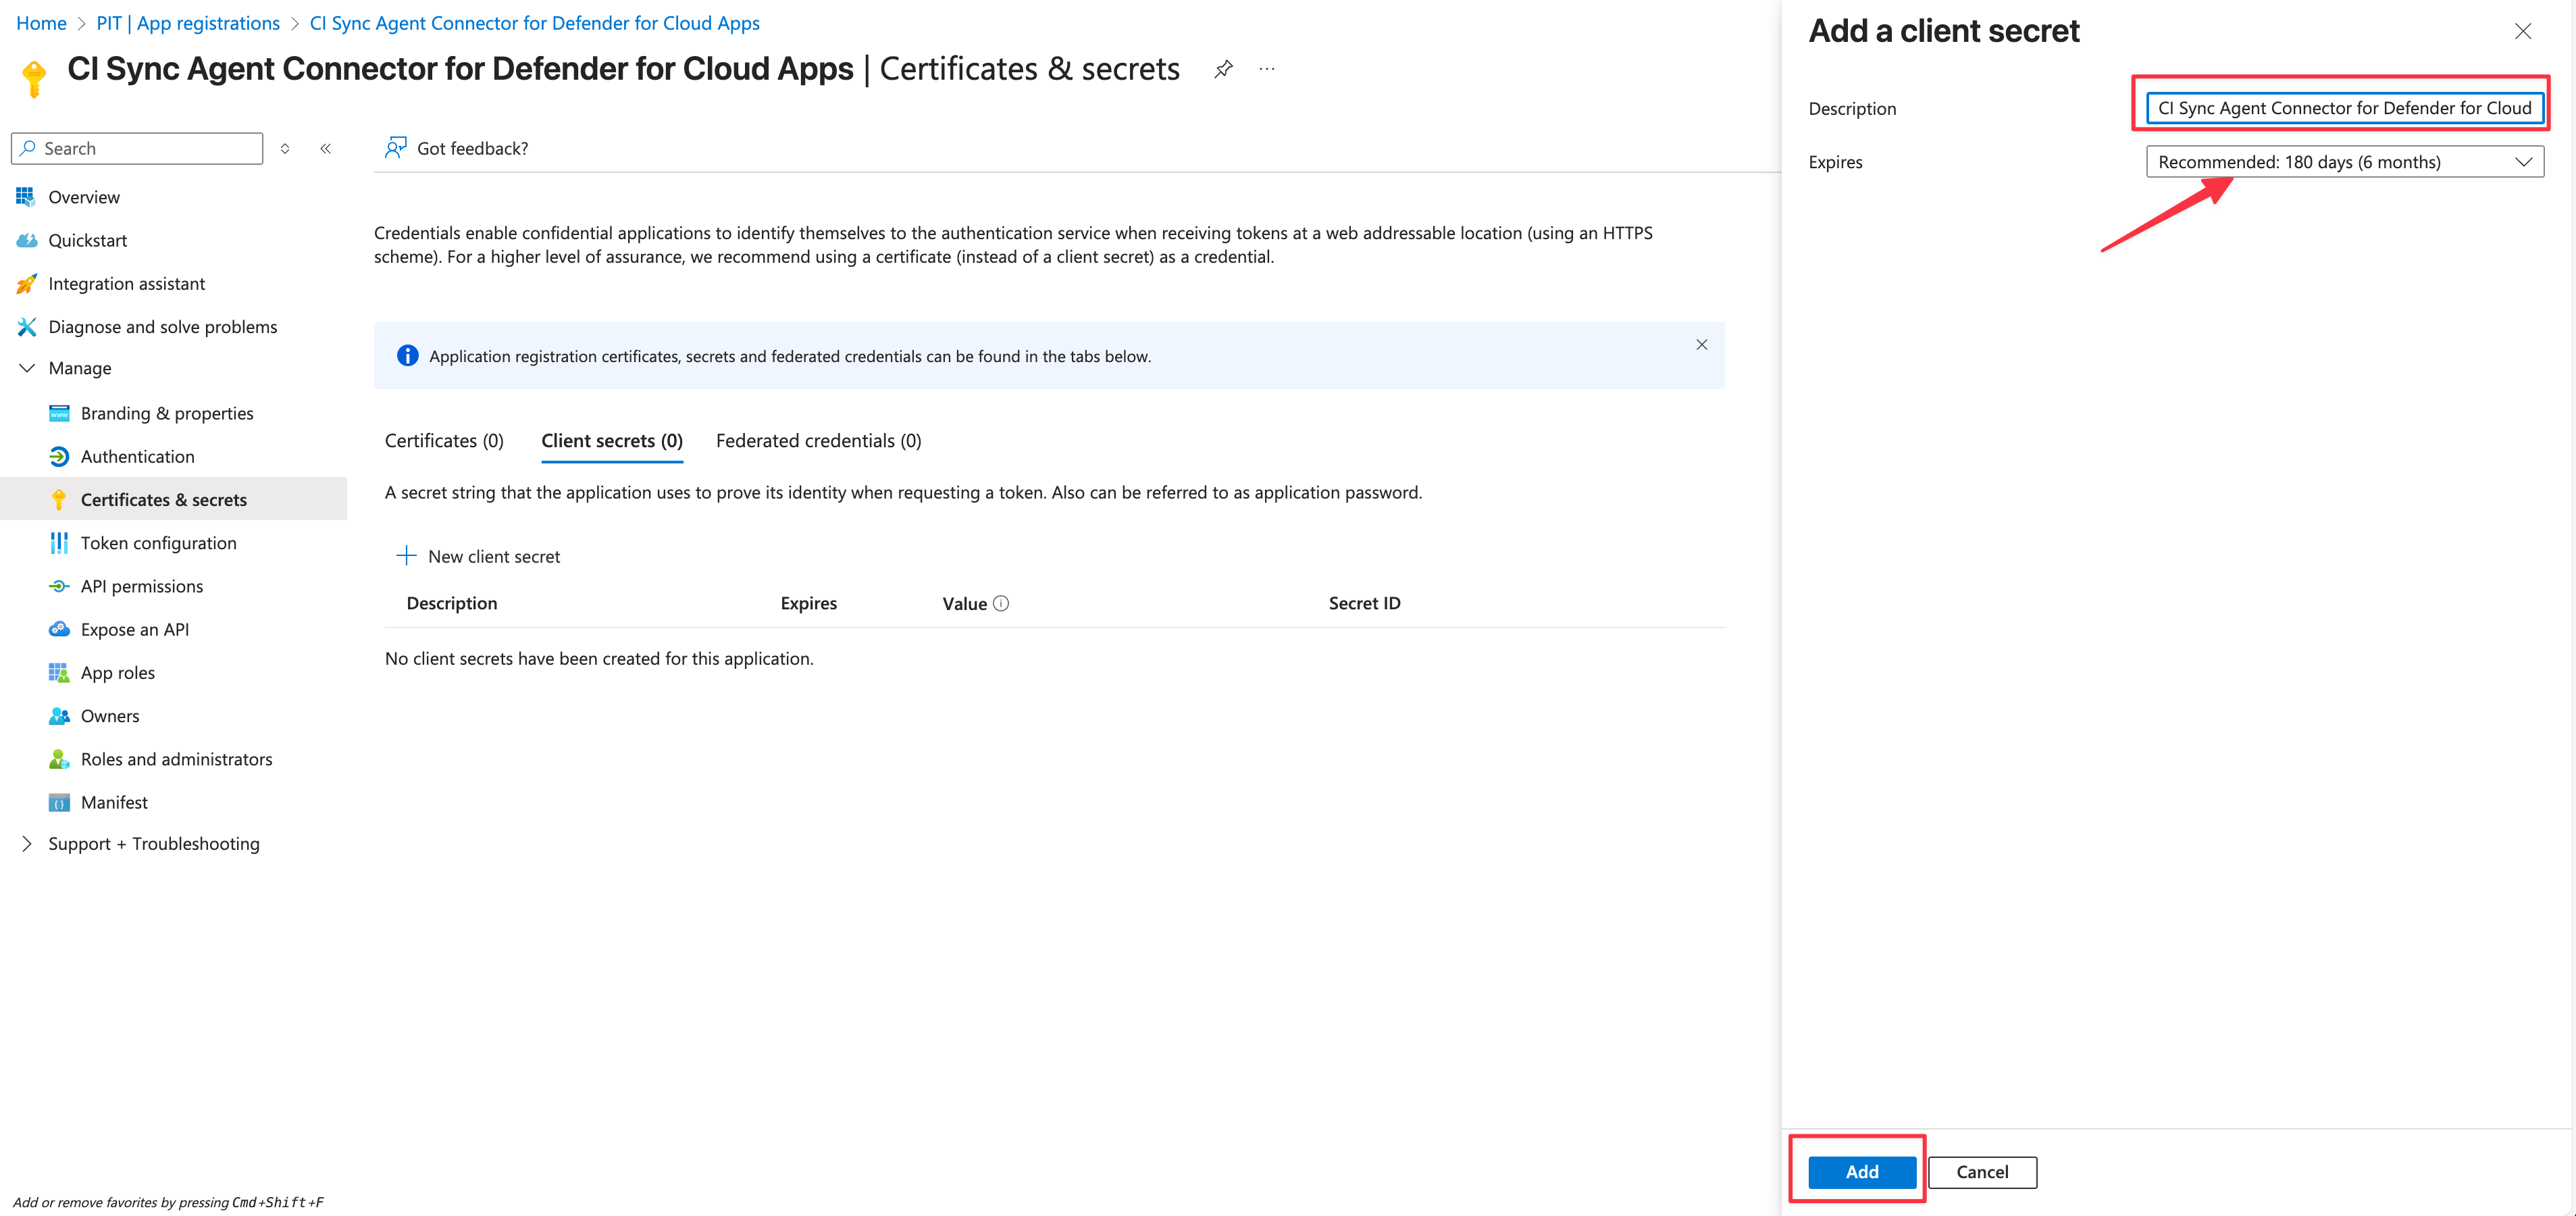Image resolution: width=2576 pixels, height=1216 pixels.
Task: Click the Description column header
Action: coord(452,603)
